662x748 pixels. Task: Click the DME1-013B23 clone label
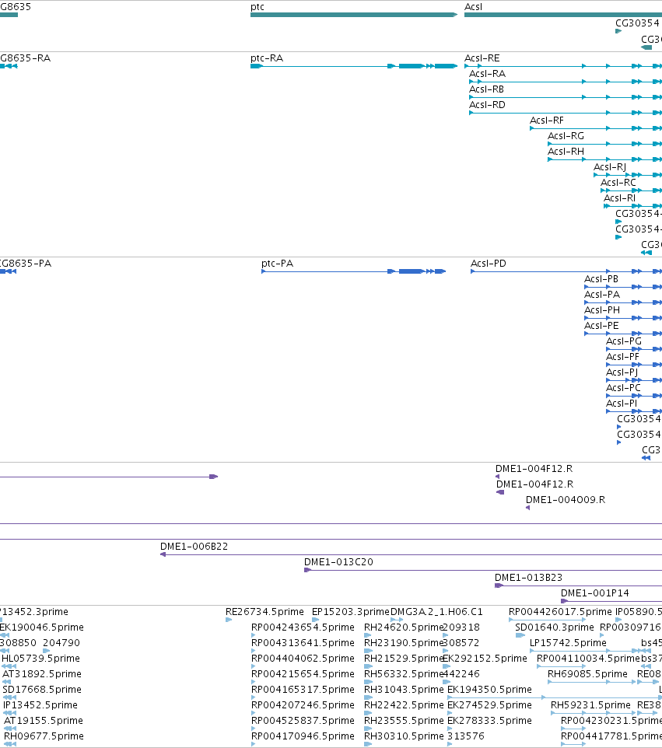tap(529, 577)
